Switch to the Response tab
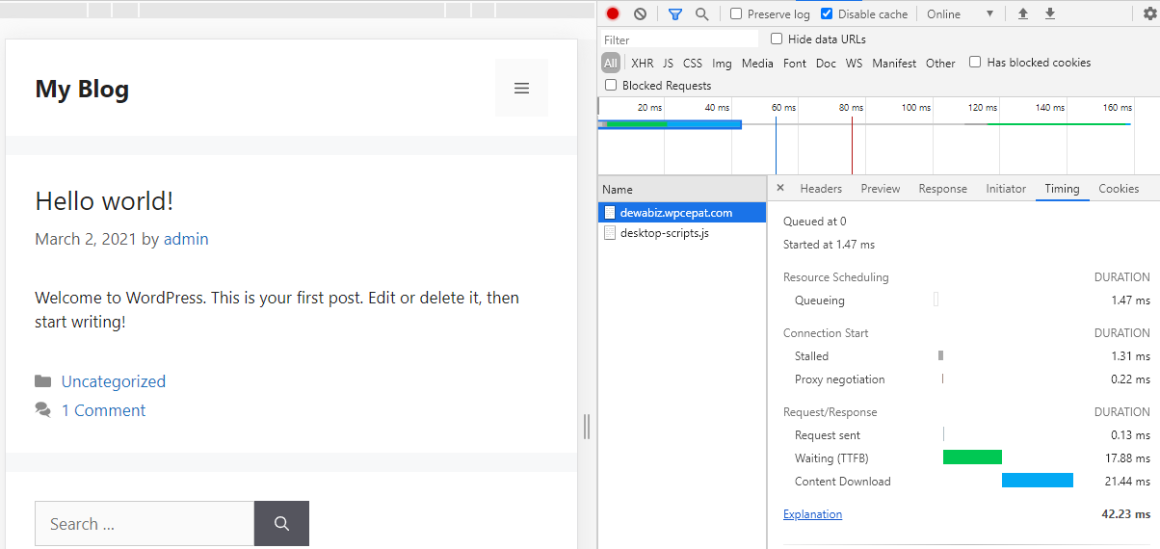Image resolution: width=1160 pixels, height=549 pixels. tap(942, 189)
